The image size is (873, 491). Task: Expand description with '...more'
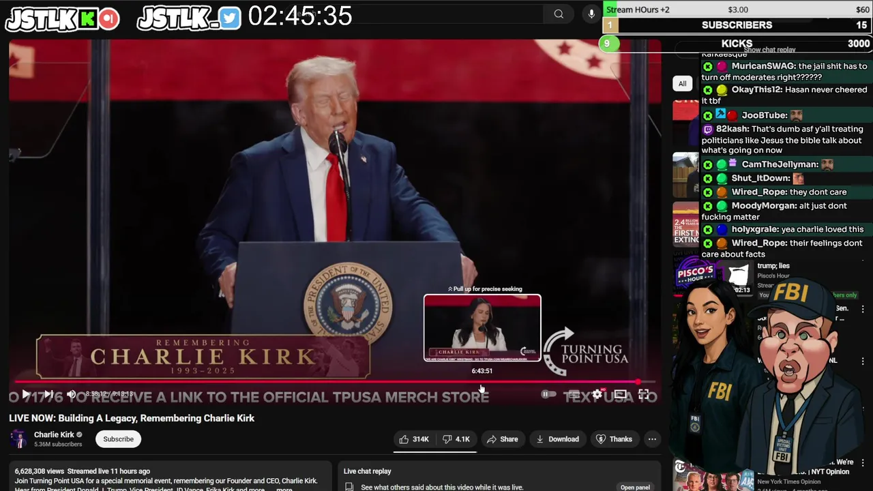284,489
